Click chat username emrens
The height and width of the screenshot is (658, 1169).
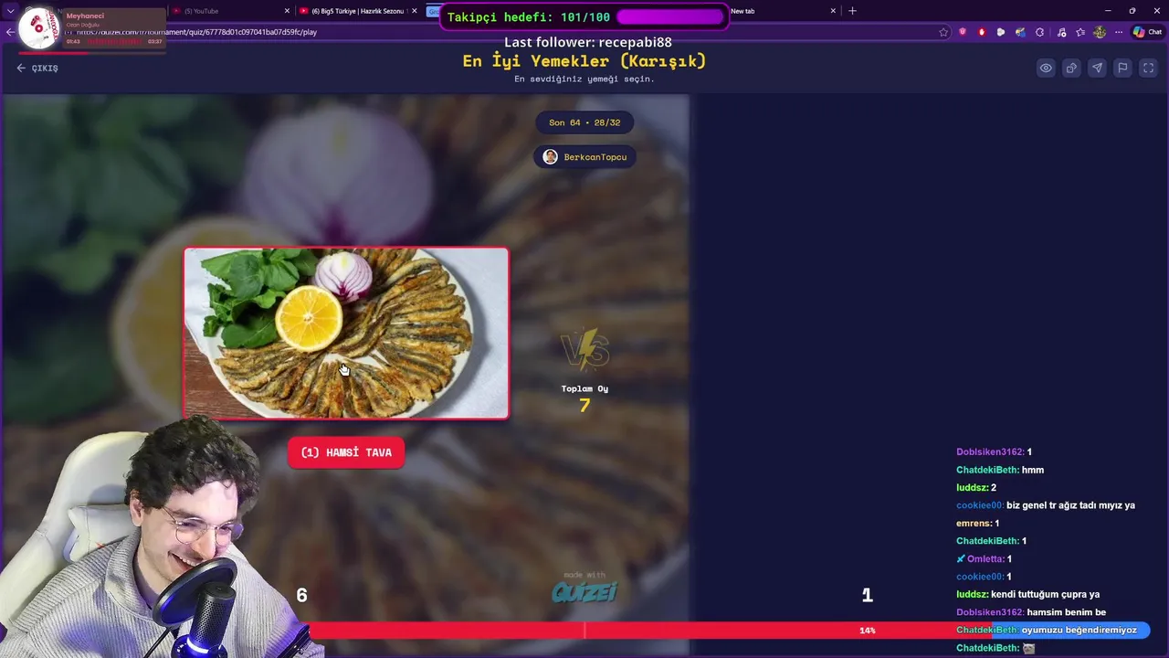click(974, 524)
